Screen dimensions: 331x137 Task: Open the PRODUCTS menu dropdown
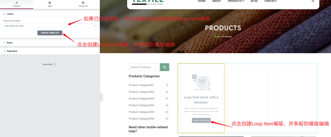pos(236,1)
